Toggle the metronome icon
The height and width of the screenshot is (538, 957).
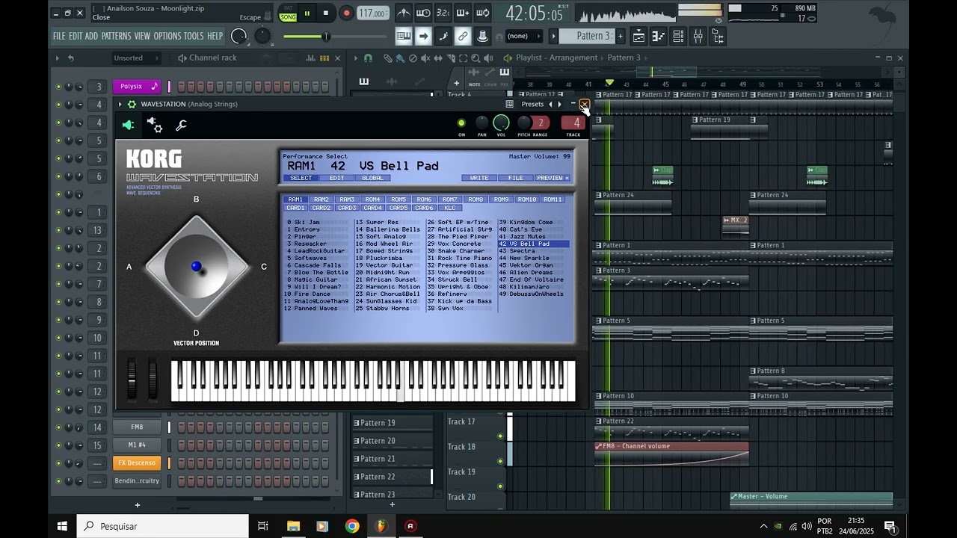coord(404,13)
